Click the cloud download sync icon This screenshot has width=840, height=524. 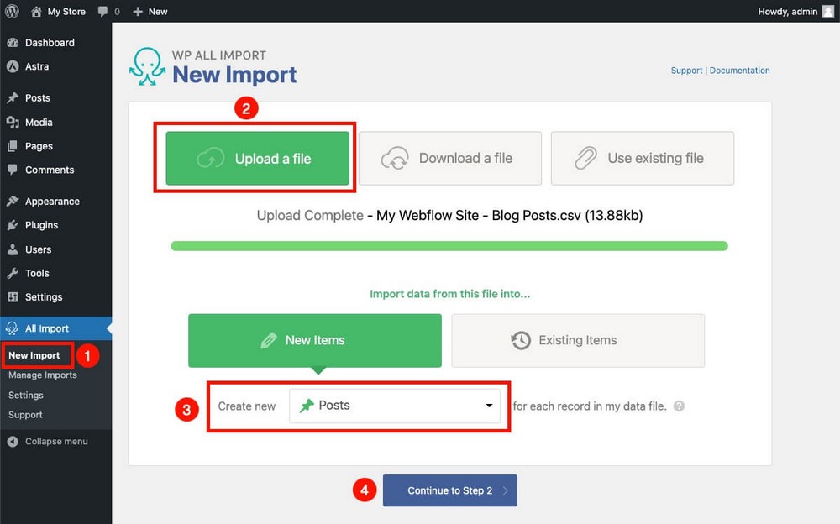(x=395, y=159)
